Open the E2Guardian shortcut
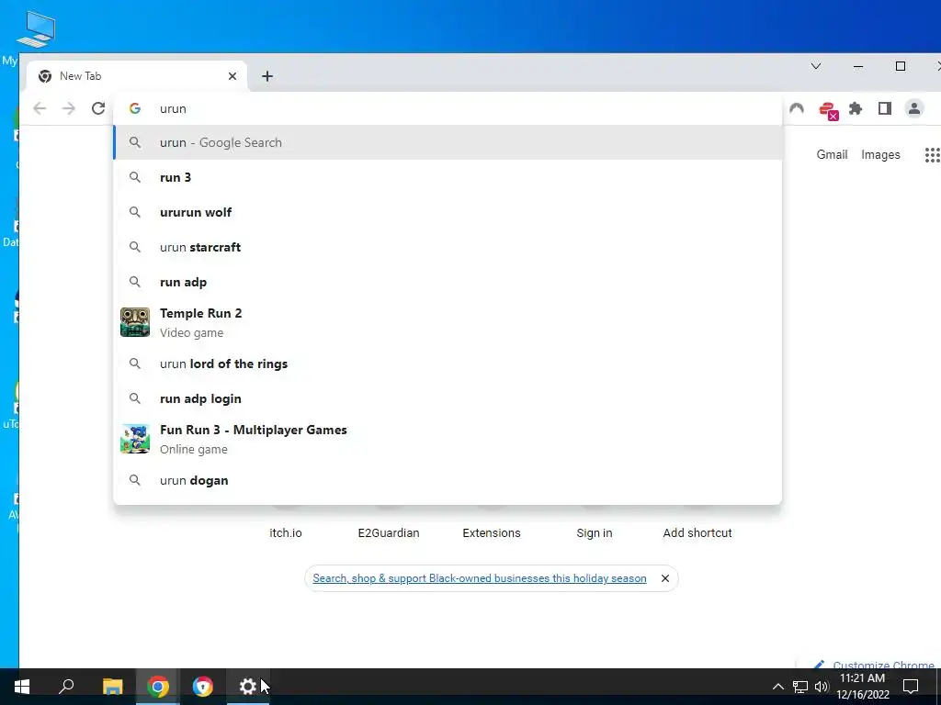The width and height of the screenshot is (941, 705). (x=389, y=533)
